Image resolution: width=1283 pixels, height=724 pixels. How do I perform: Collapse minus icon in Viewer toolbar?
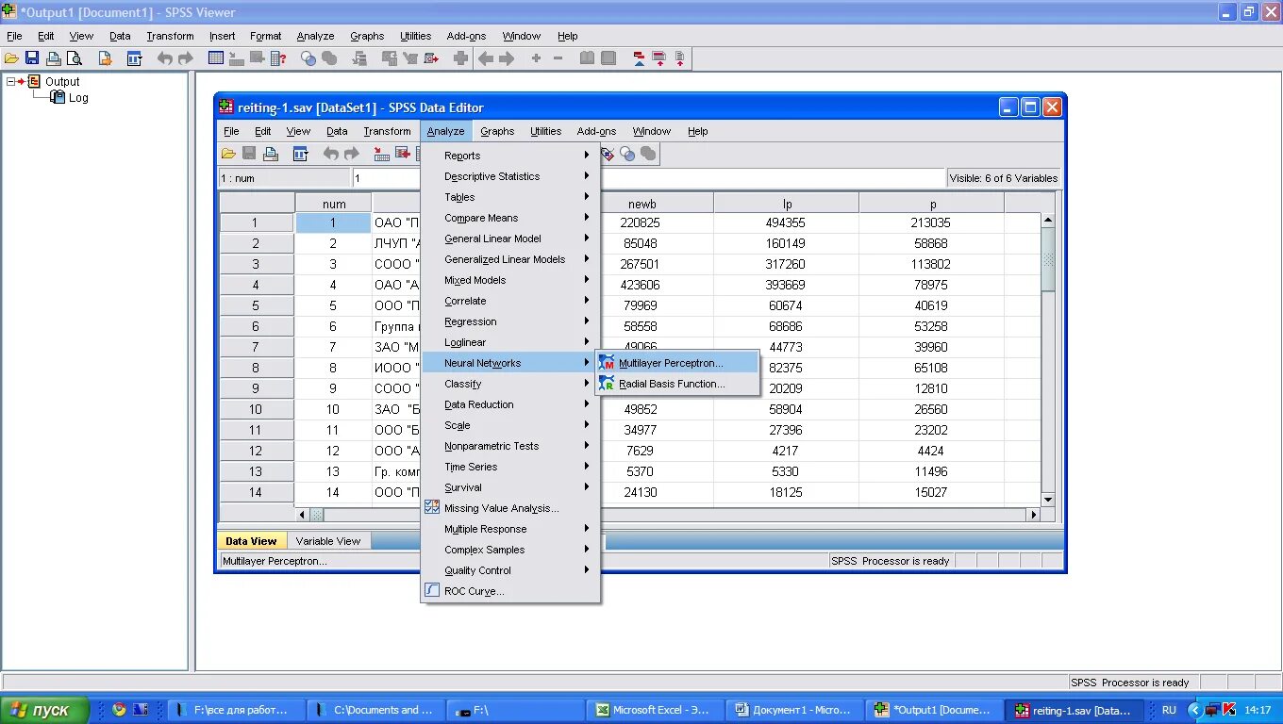(x=558, y=58)
